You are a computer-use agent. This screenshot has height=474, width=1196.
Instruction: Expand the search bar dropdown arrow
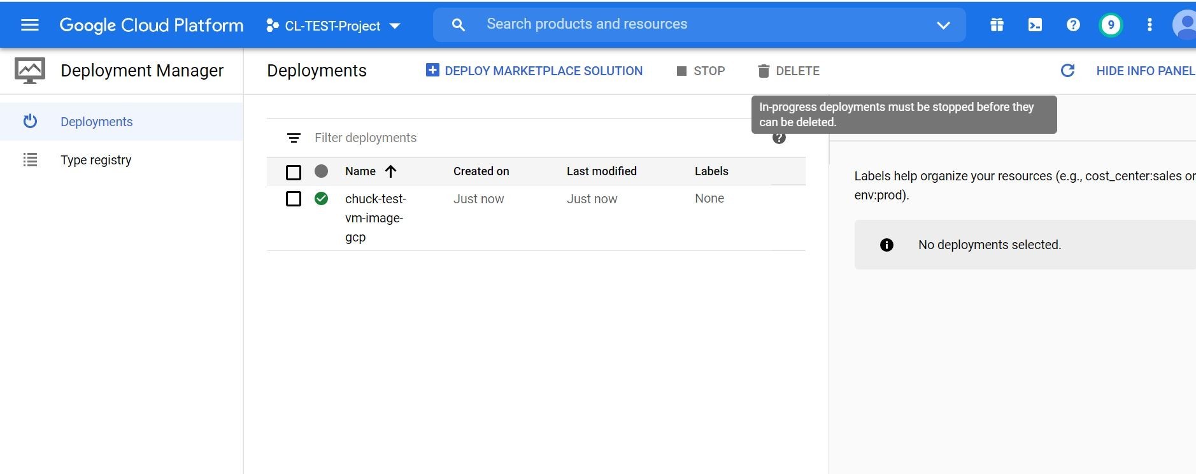[x=943, y=25]
